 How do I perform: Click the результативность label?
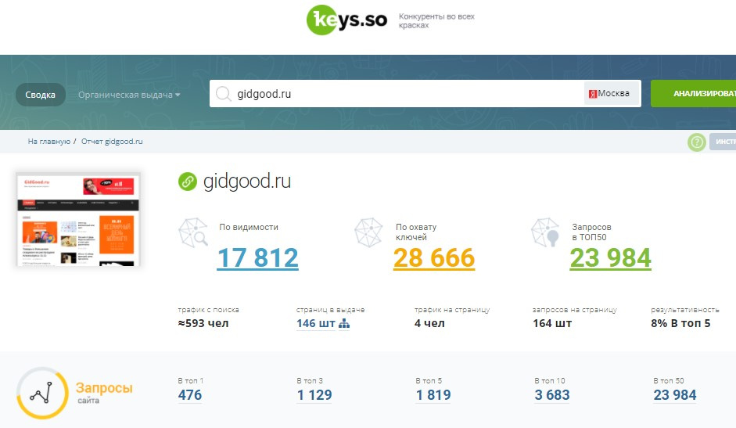(x=685, y=310)
